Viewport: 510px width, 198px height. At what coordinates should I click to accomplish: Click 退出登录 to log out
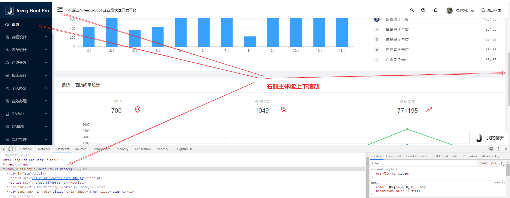pyautogui.click(x=491, y=10)
